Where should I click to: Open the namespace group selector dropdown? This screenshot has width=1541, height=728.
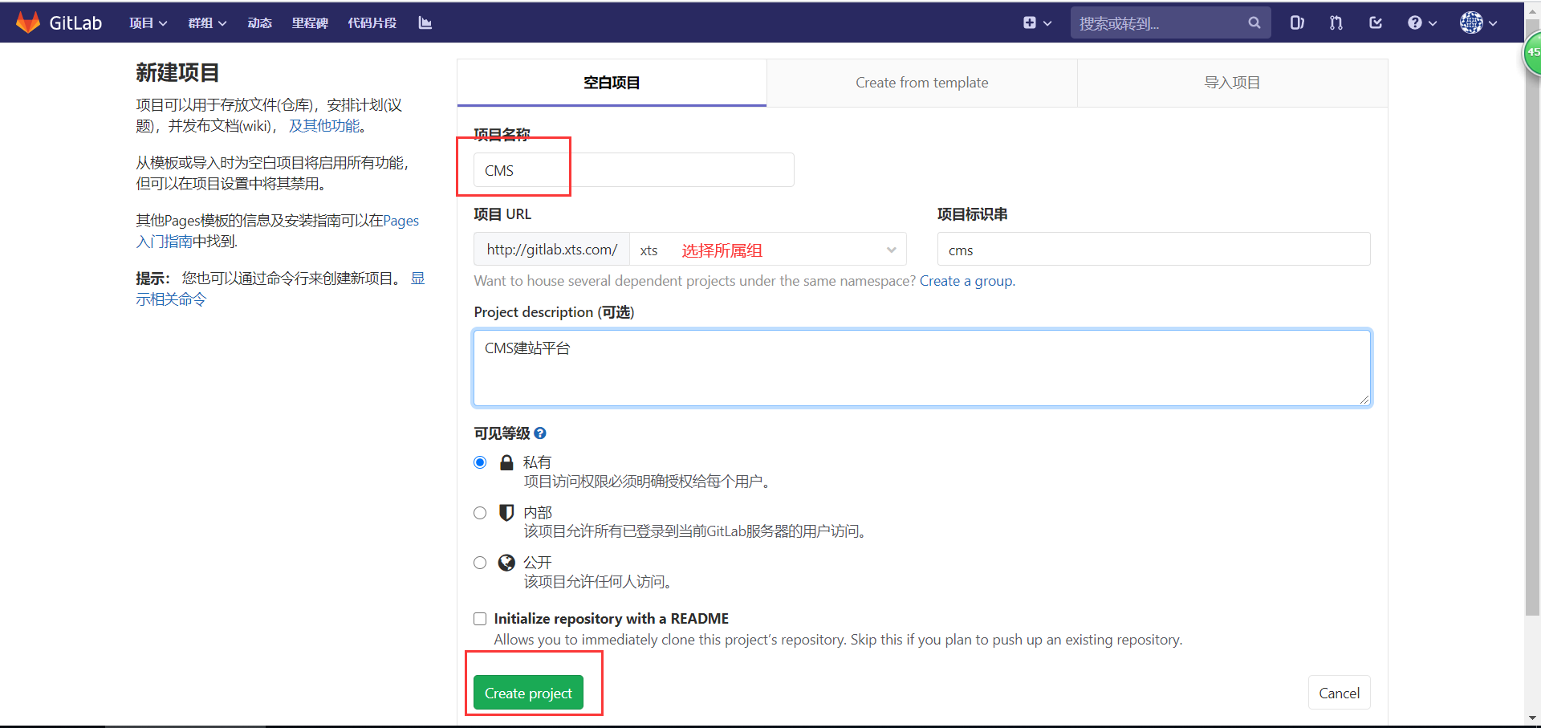[768, 250]
